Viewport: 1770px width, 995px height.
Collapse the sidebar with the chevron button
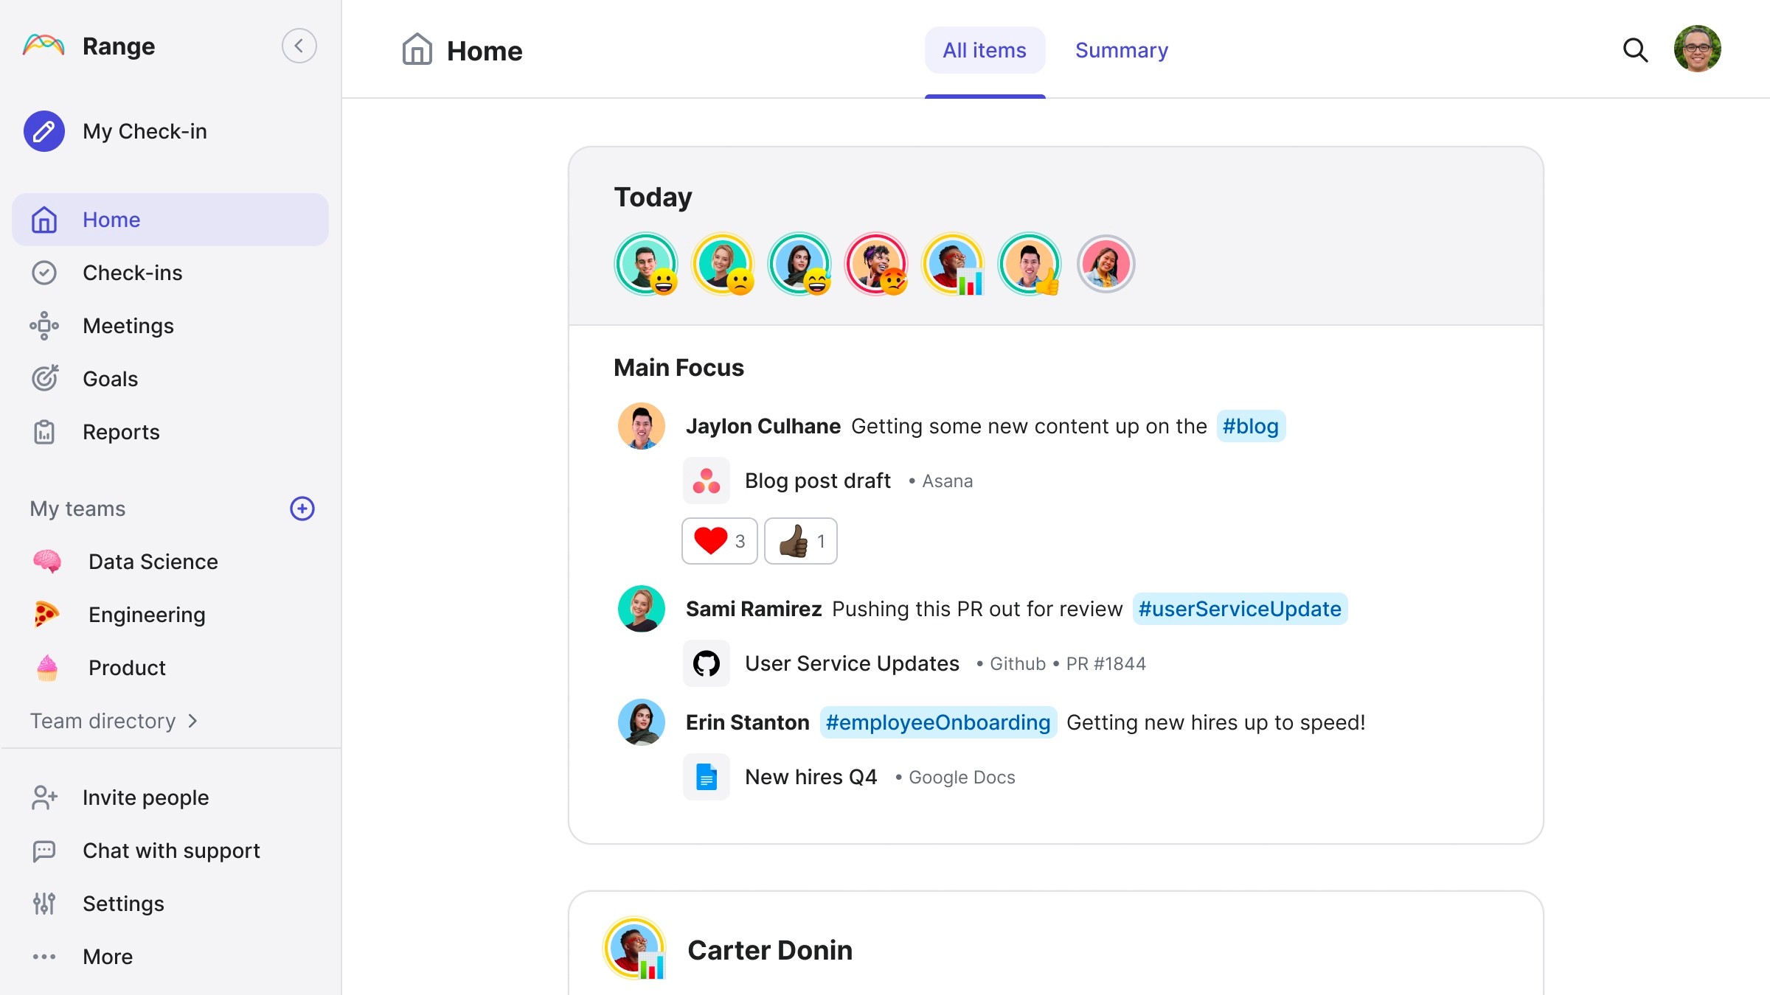(299, 46)
